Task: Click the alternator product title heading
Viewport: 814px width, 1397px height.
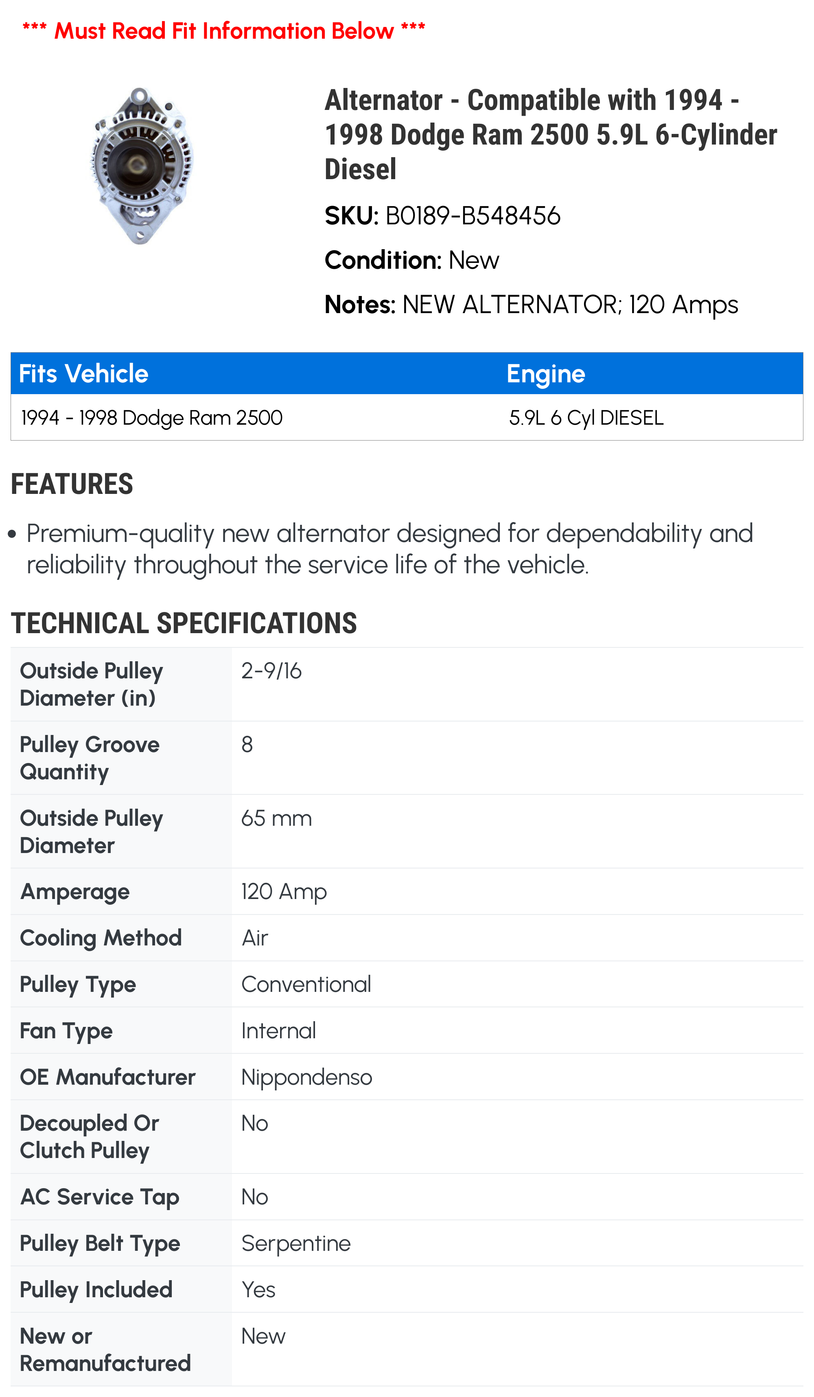Action: (550, 134)
